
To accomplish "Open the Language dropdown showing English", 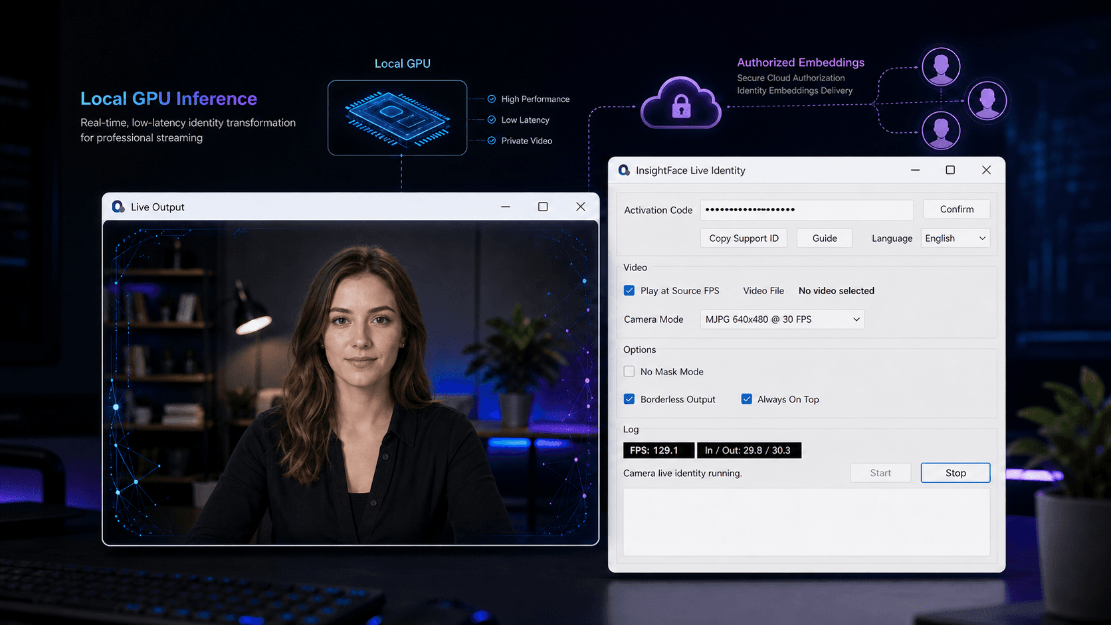I will [x=956, y=238].
